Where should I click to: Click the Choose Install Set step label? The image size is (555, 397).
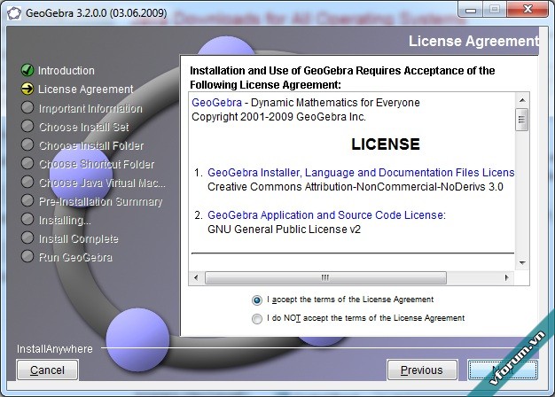(84, 127)
